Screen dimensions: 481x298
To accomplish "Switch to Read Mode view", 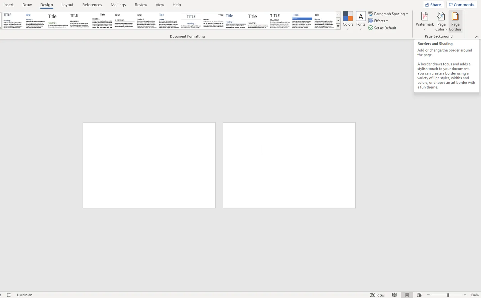I will click(x=394, y=295).
